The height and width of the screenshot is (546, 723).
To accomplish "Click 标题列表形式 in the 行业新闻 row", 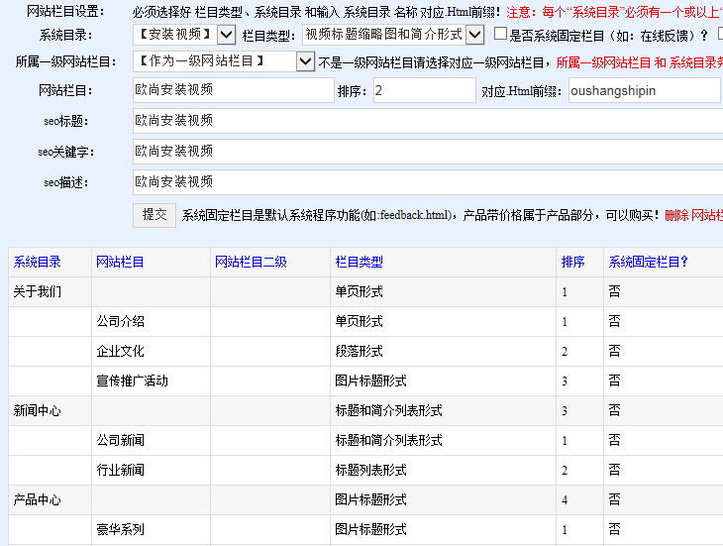I will (x=371, y=470).
